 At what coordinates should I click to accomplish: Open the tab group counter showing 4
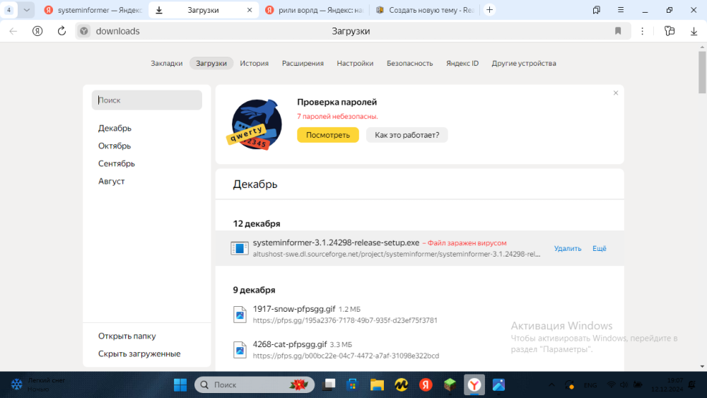pyautogui.click(x=8, y=10)
